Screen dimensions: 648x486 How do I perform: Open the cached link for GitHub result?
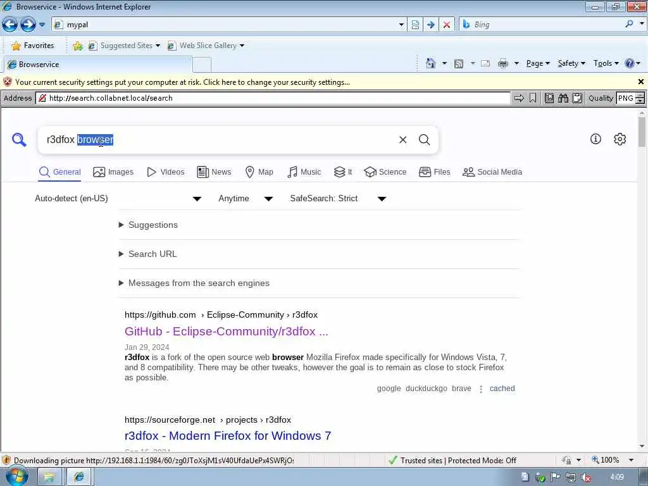pos(502,389)
